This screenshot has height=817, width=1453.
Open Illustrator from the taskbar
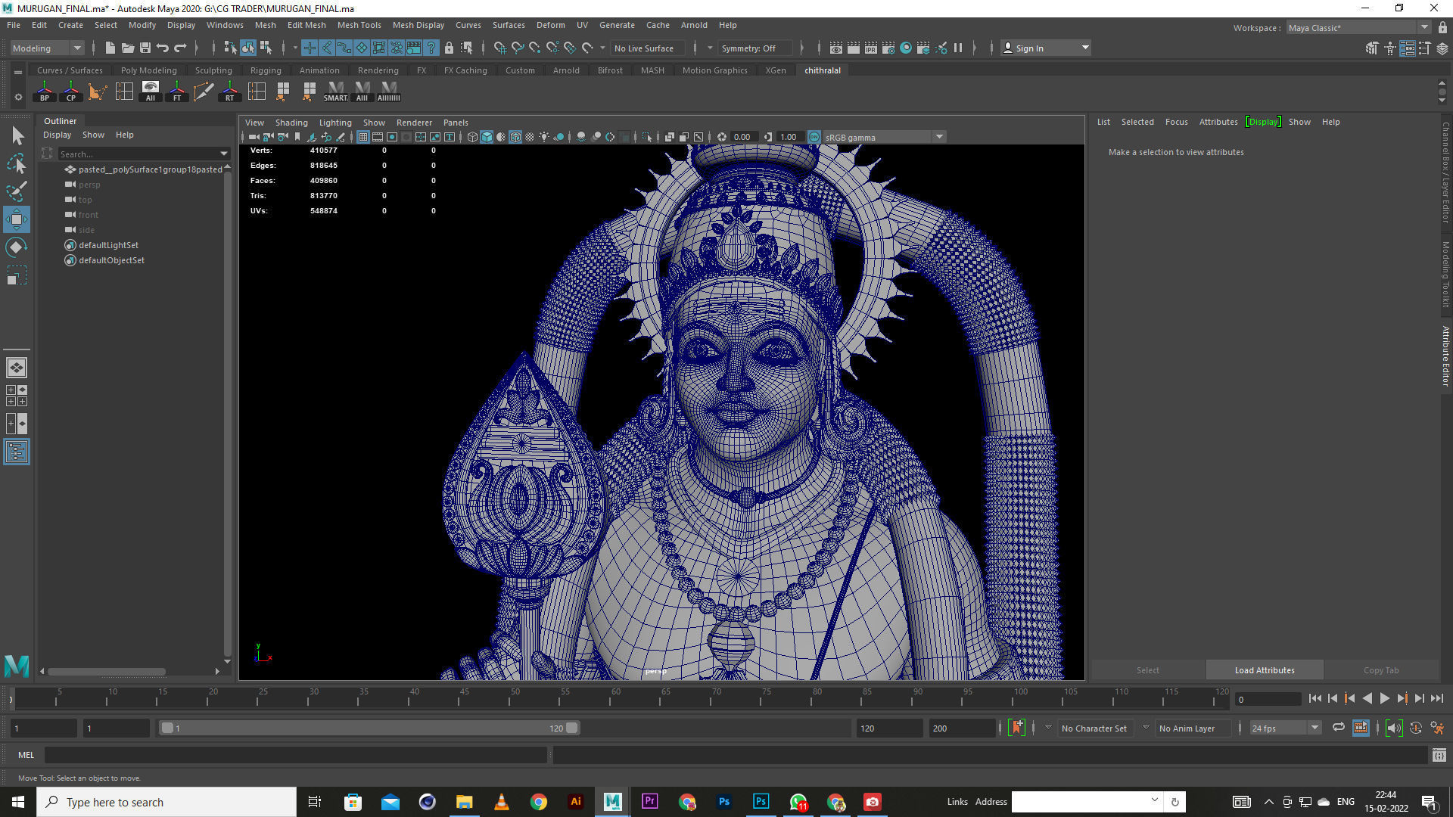pyautogui.click(x=575, y=802)
